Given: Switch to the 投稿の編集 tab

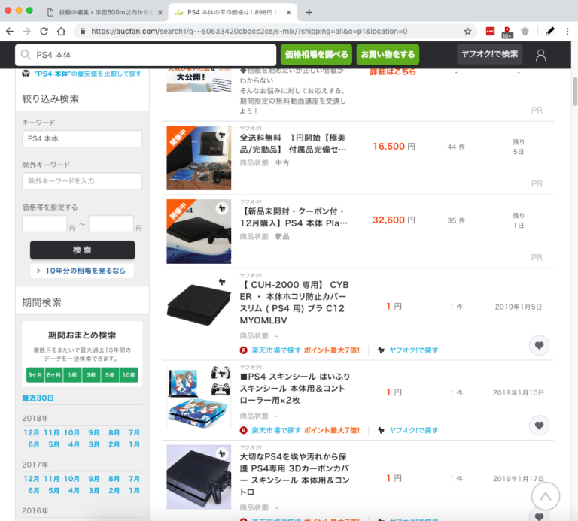Looking at the screenshot, I should click(x=102, y=12).
